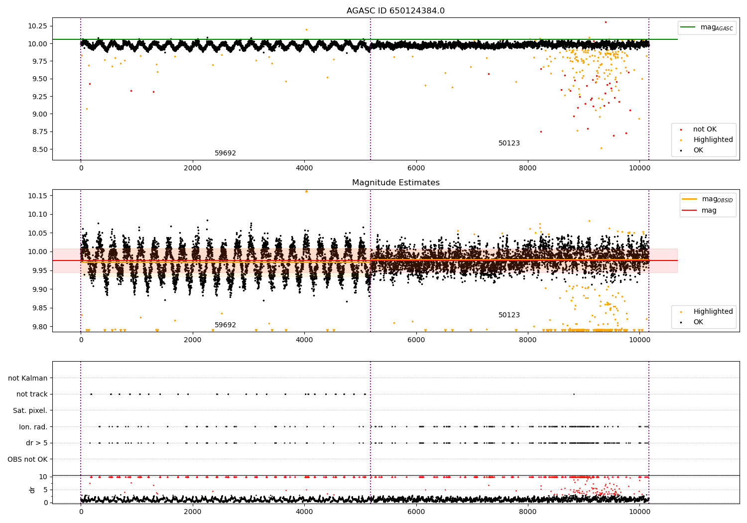The image size is (747, 523).
Task: Click the "not track" row label
Action: pos(32,394)
